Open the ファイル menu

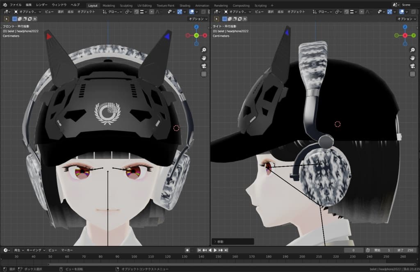(16, 5)
